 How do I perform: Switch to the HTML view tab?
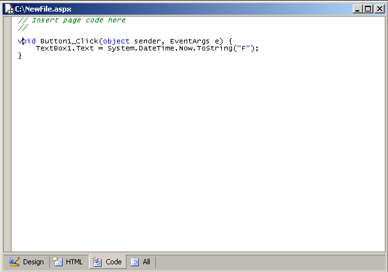(x=68, y=262)
